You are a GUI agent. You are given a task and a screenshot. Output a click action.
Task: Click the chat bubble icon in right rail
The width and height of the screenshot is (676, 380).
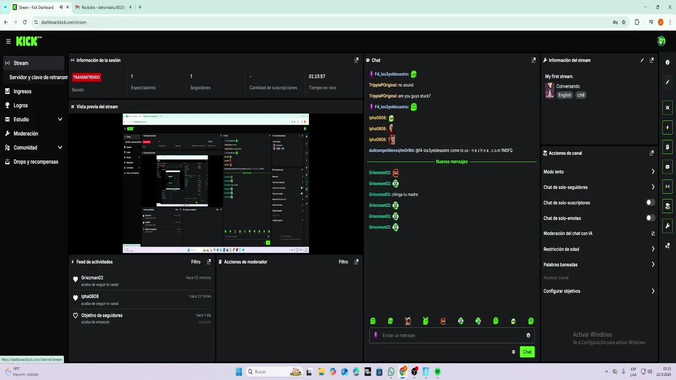click(x=668, y=167)
